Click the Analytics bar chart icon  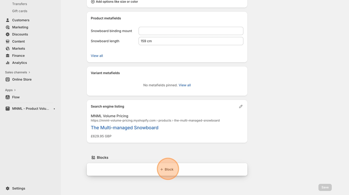click(7, 63)
